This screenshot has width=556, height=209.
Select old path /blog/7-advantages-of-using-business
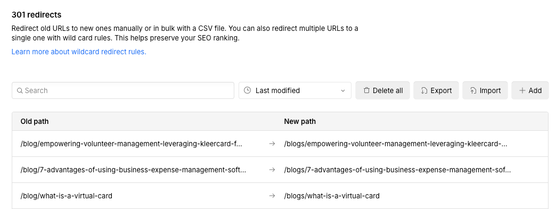tap(133, 170)
